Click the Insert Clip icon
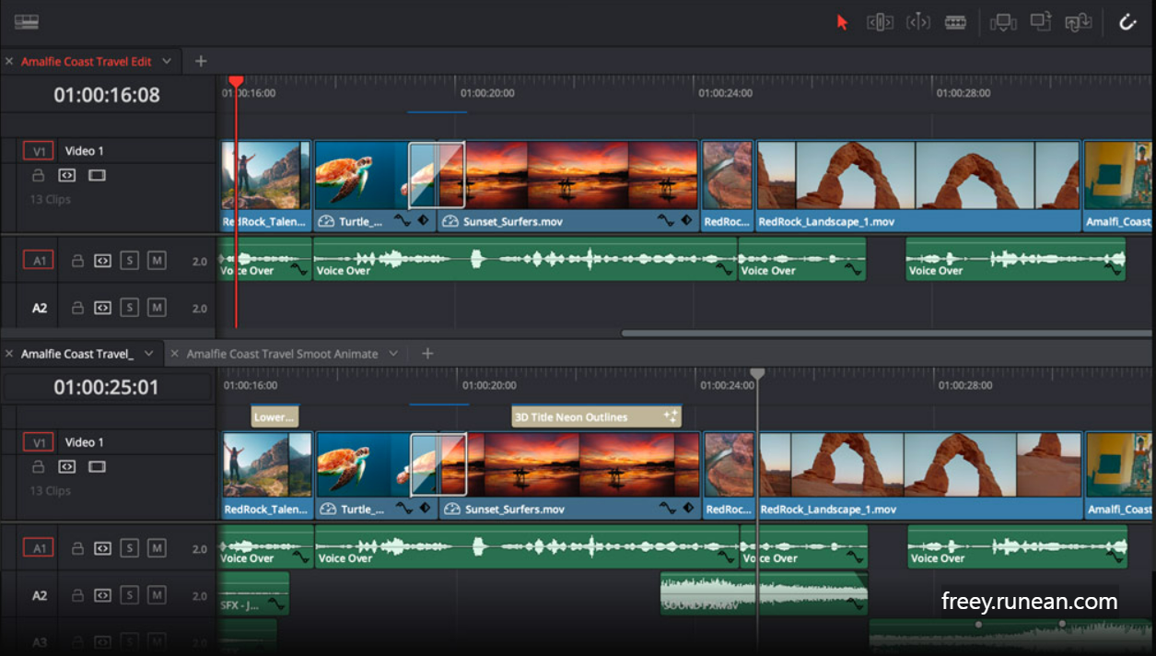Screen dimensions: 1156x656 (x=1002, y=21)
